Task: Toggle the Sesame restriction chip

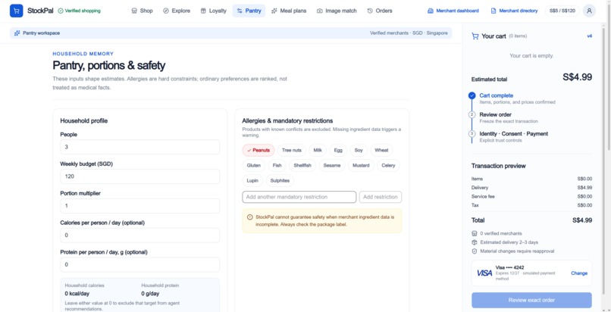Action: tap(332, 165)
